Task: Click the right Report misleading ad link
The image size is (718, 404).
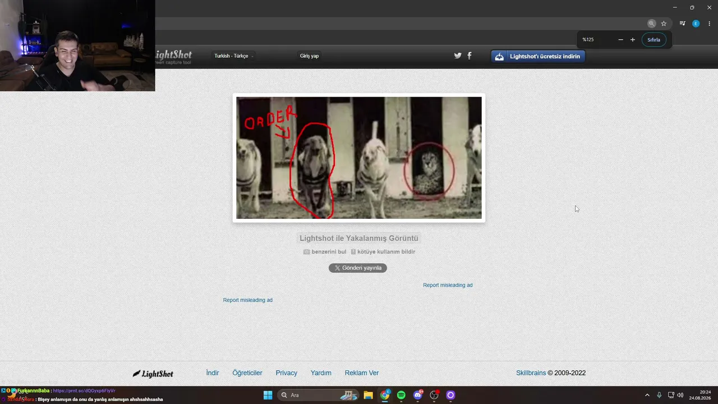Action: pyautogui.click(x=448, y=285)
